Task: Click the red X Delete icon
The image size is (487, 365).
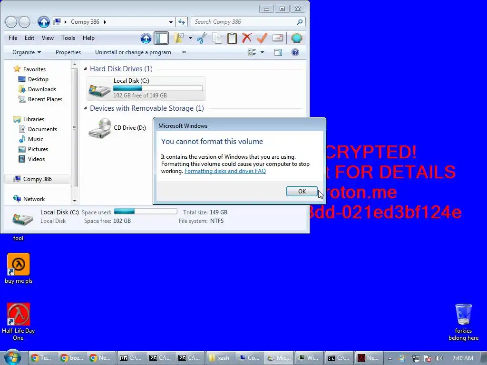Action: [247, 38]
